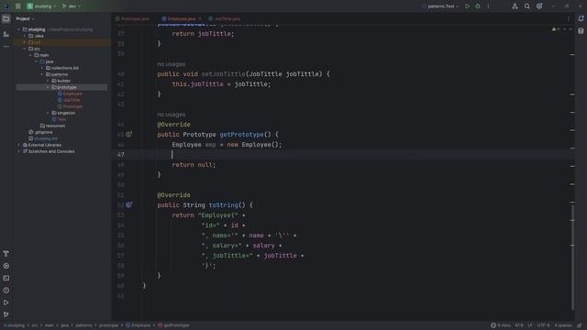Open the Notifications bell panel
The width and height of the screenshot is (587, 330).
[581, 18]
